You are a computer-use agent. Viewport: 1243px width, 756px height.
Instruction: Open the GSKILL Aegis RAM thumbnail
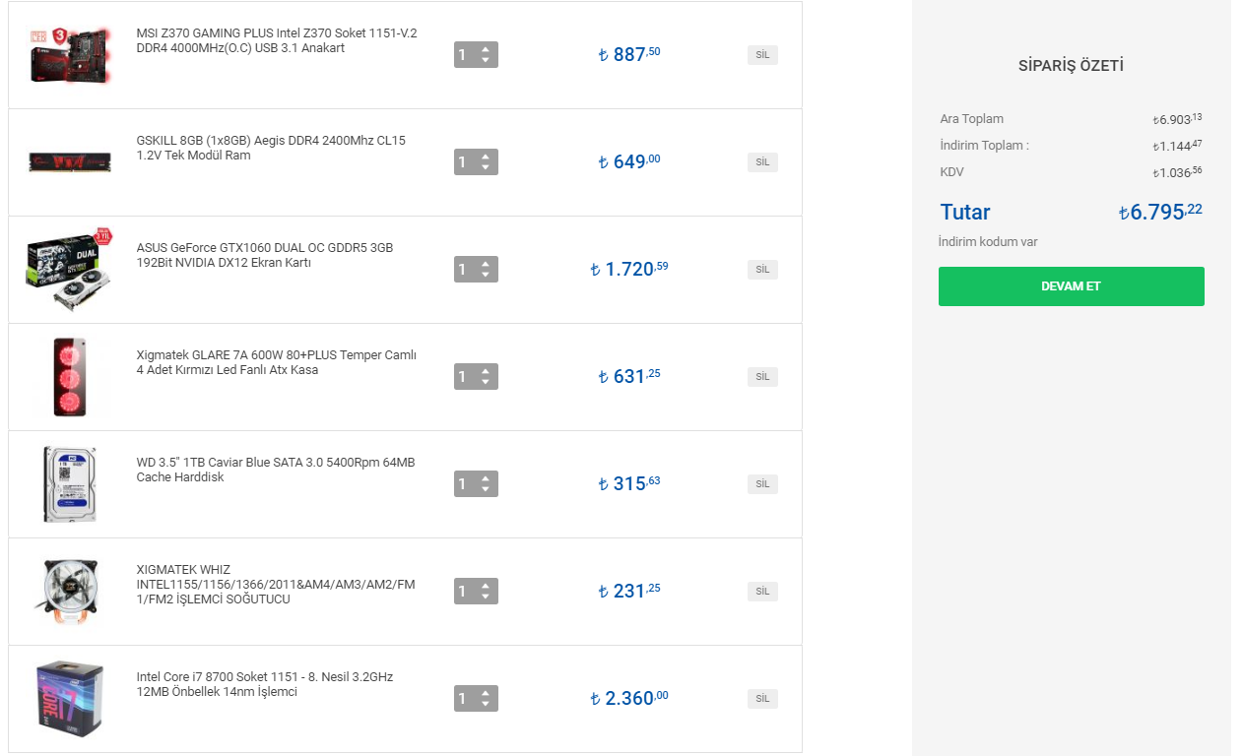click(x=69, y=162)
